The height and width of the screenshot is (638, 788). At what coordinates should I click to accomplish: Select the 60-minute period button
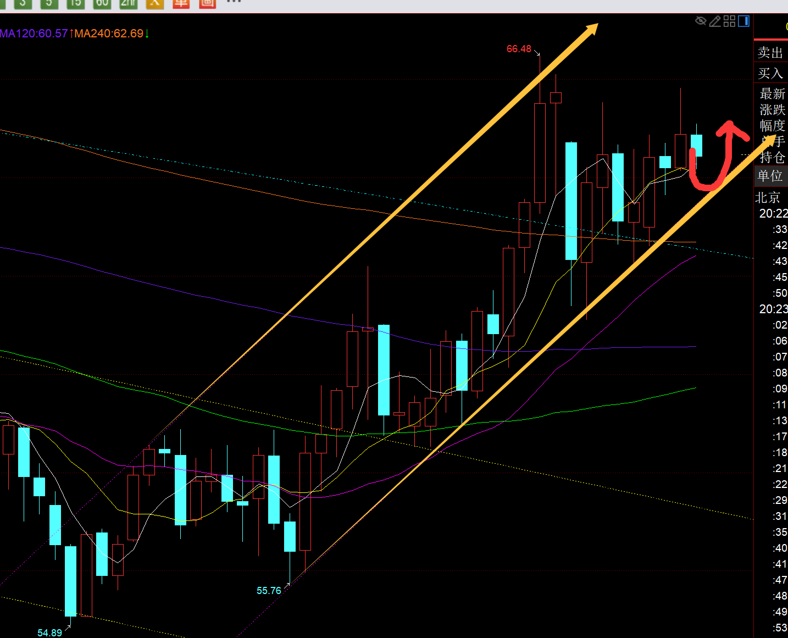[x=102, y=3]
